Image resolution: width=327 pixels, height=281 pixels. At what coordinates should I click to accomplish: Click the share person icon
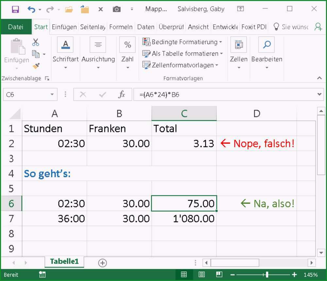[318, 27]
